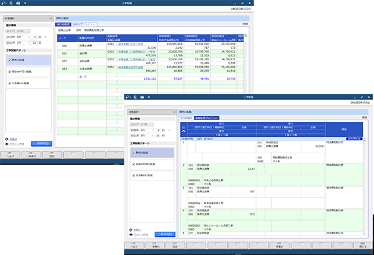374x255 pixels.
Task: Switch to the 配賦伝票プレビュー tab in the back window
Action: pyautogui.click(x=84, y=24)
